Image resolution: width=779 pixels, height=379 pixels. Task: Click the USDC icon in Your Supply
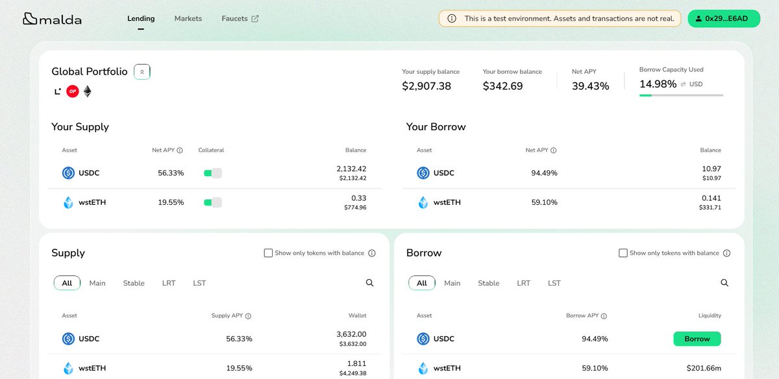click(x=68, y=173)
